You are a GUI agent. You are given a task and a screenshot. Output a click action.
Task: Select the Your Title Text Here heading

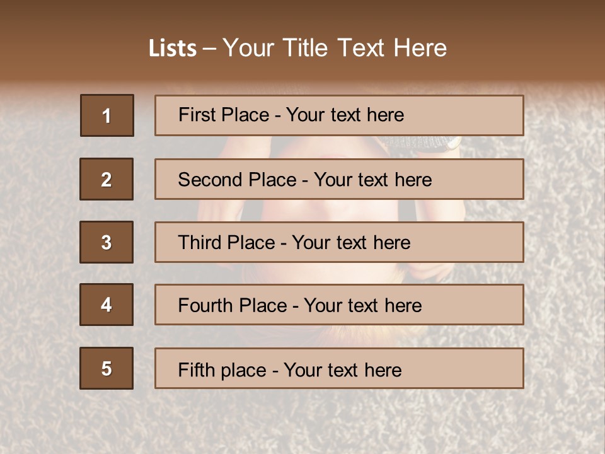click(335, 48)
